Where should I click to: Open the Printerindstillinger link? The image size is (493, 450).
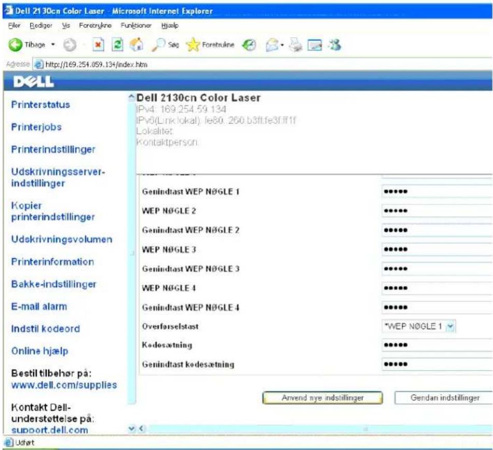(53, 149)
